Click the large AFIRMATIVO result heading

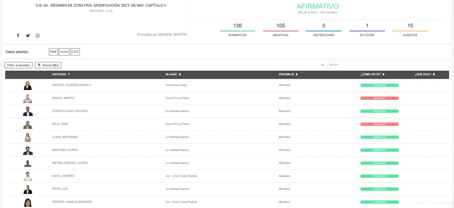(x=318, y=6)
